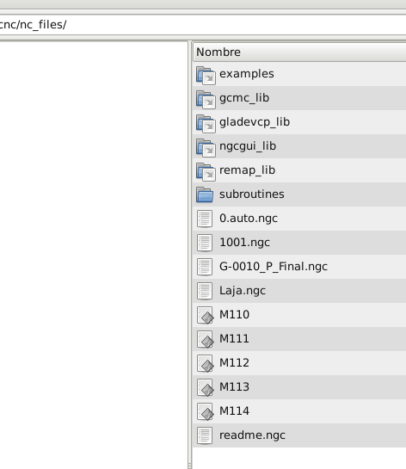Click the gcmc_lib folder icon
Screen dimensions: 406x469
[x=206, y=99]
